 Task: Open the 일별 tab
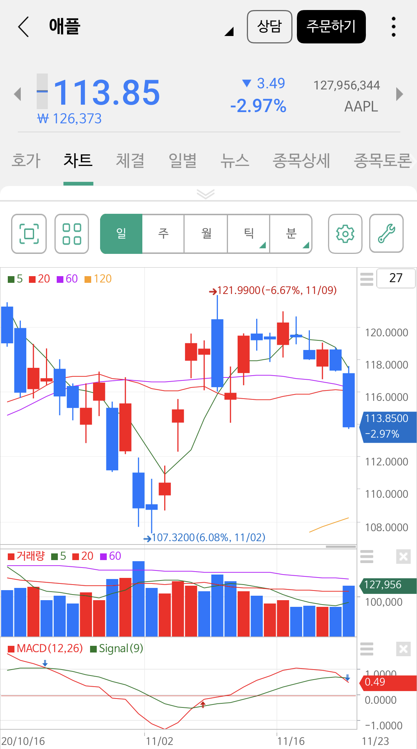(182, 161)
